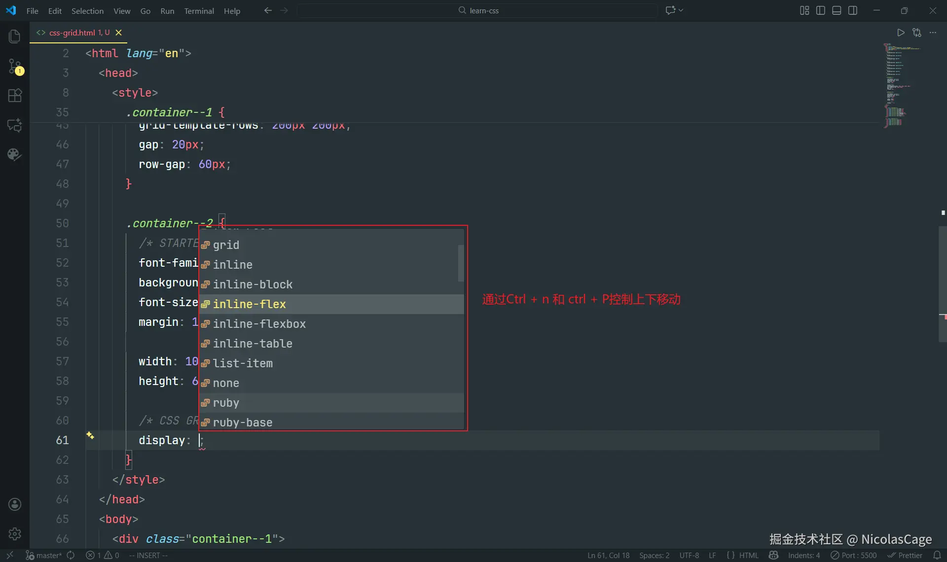Image resolution: width=947 pixels, height=562 pixels.
Task: Open the editor's More Actions ellipsis menu
Action: click(x=933, y=33)
